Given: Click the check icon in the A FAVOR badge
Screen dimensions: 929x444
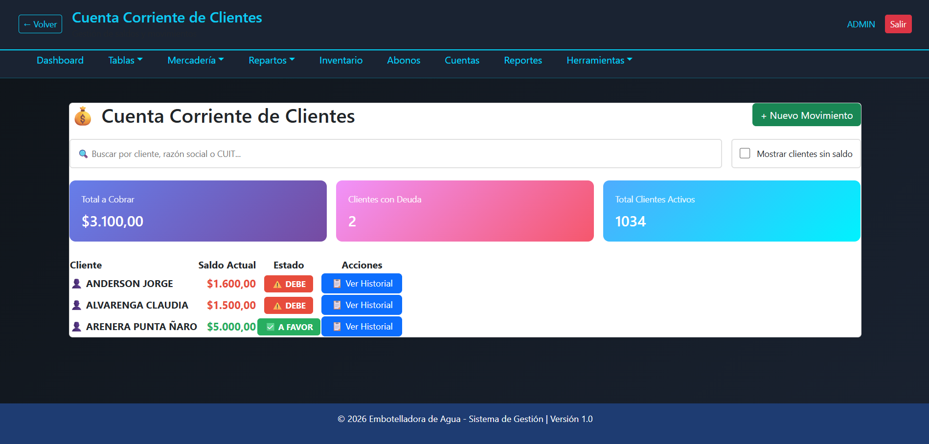Looking at the screenshot, I should point(271,327).
